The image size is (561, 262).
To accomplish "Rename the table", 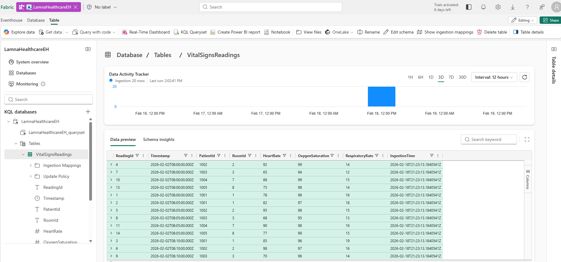I will coord(369,32).
